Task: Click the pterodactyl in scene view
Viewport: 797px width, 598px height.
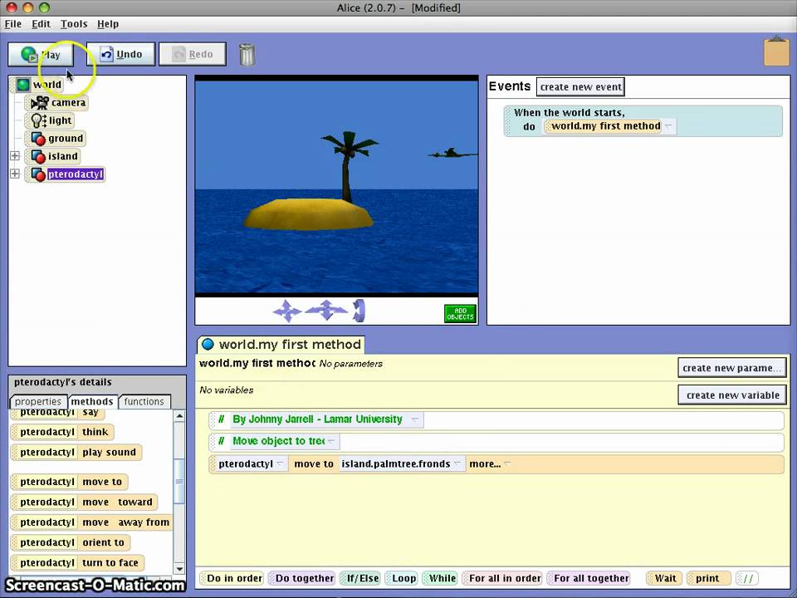Action: pos(452,153)
